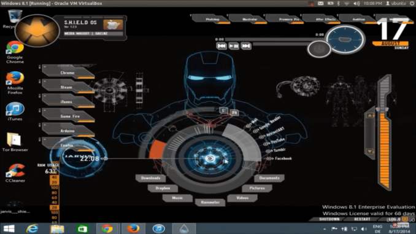The image size is (416, 234).
Task: Show hidden system tray icons
Action: click(325, 228)
